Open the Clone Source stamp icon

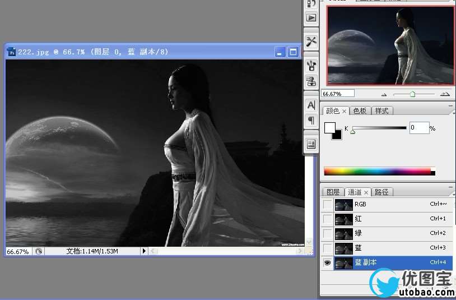311,81
